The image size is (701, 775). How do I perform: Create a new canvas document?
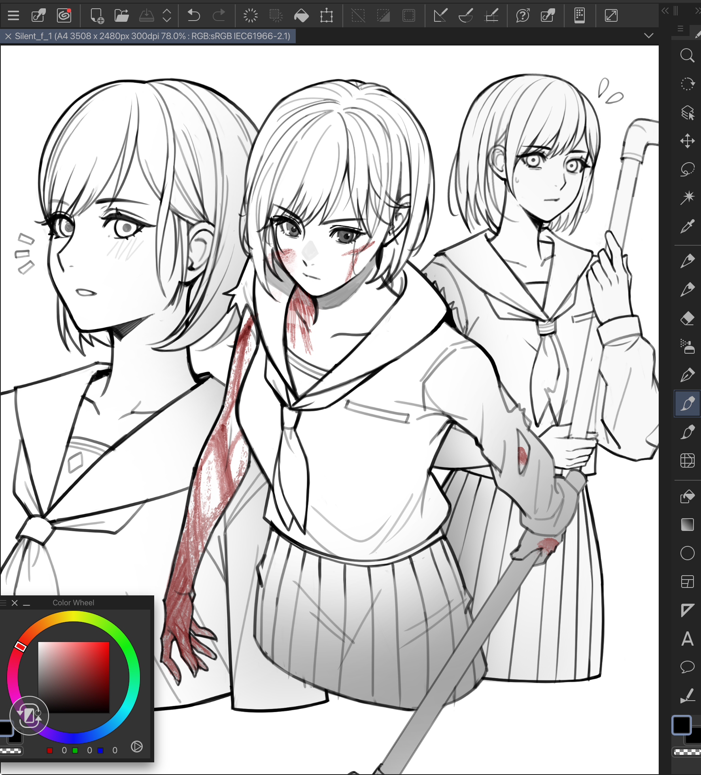point(96,16)
